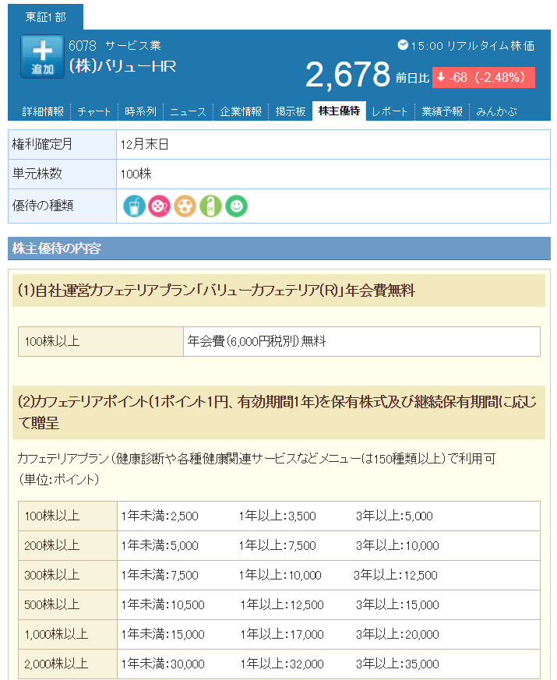The height and width of the screenshot is (680, 557).
Task: Open the 企業情報 tab
Action: tap(241, 111)
